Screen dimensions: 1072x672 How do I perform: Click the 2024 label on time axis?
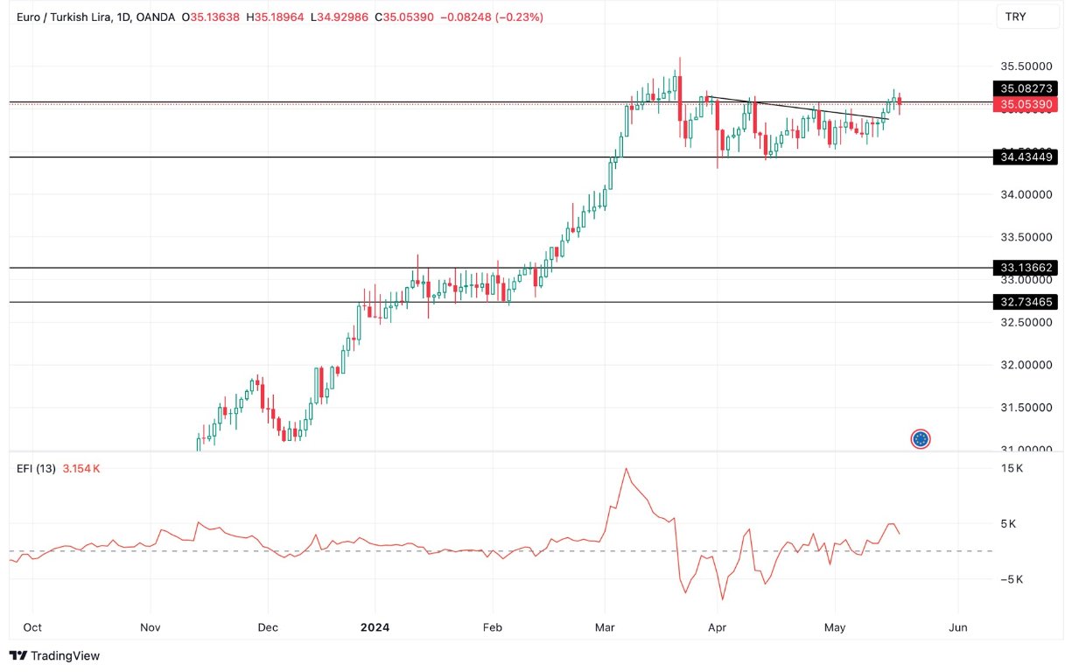tap(375, 627)
